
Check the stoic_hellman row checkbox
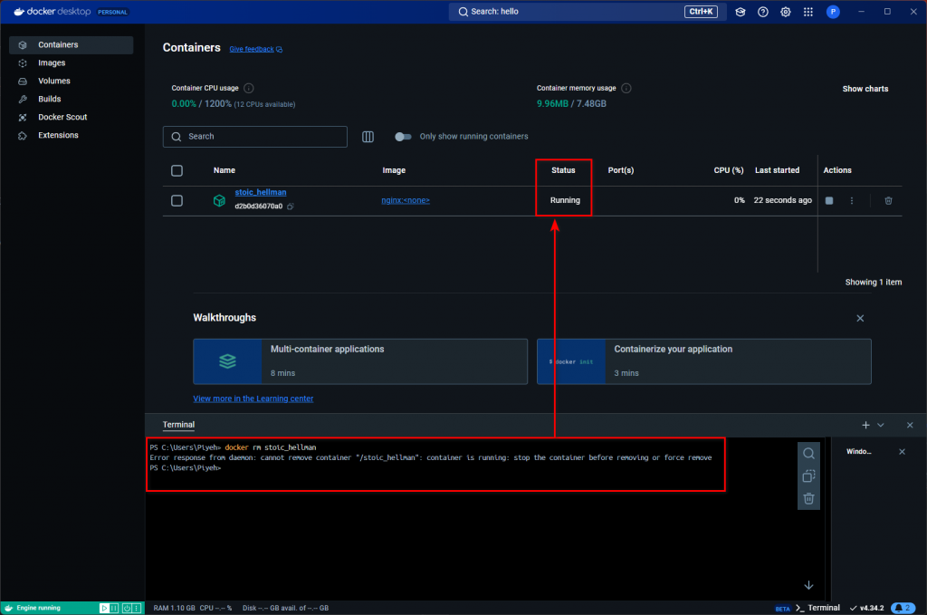(x=177, y=200)
